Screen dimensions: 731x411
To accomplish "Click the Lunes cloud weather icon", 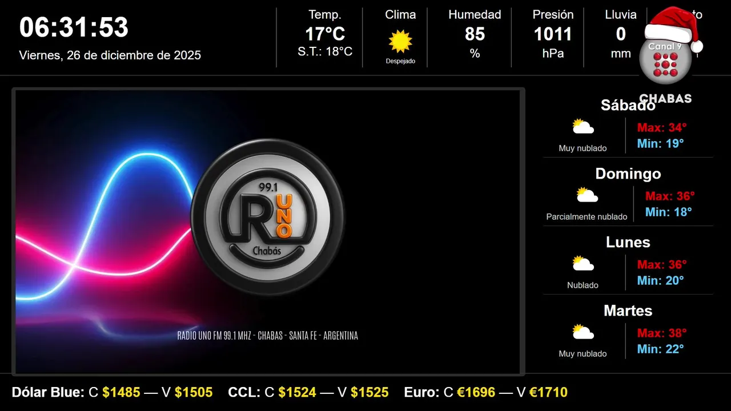I will point(583,264).
